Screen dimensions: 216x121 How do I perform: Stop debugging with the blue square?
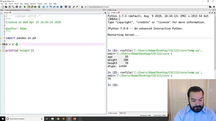(x=61, y=7)
